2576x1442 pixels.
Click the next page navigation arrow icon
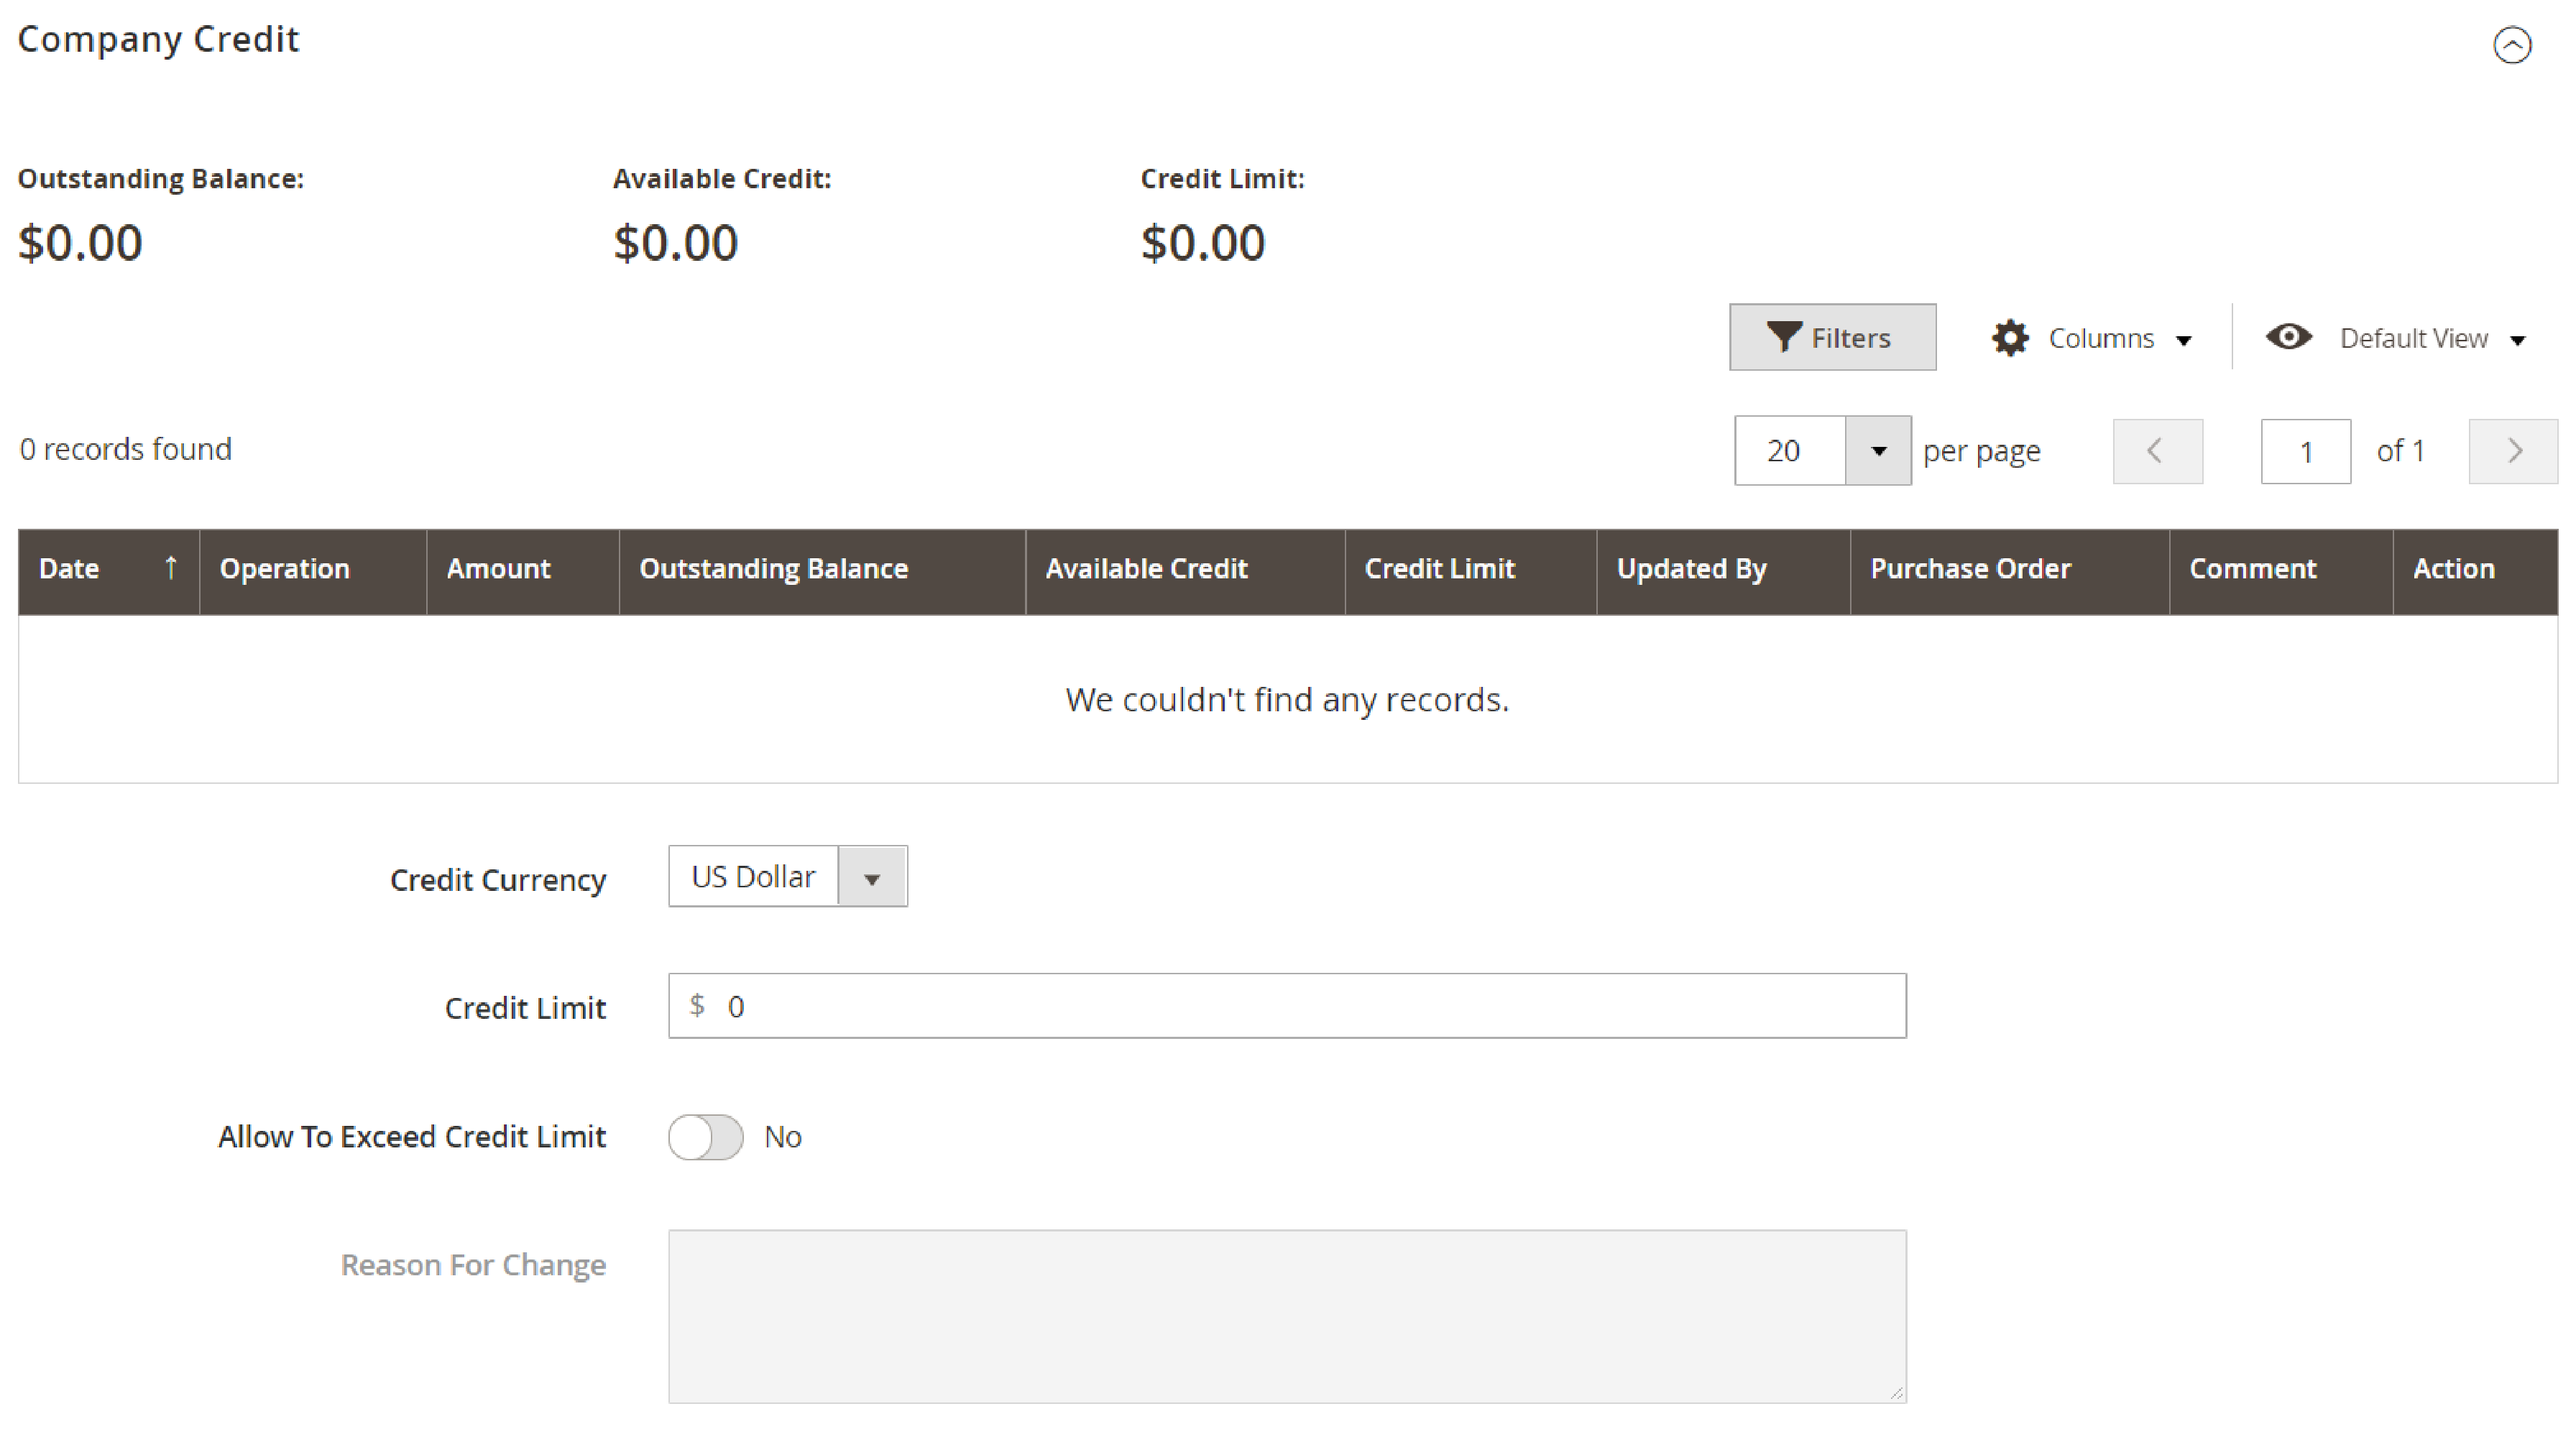[2514, 449]
